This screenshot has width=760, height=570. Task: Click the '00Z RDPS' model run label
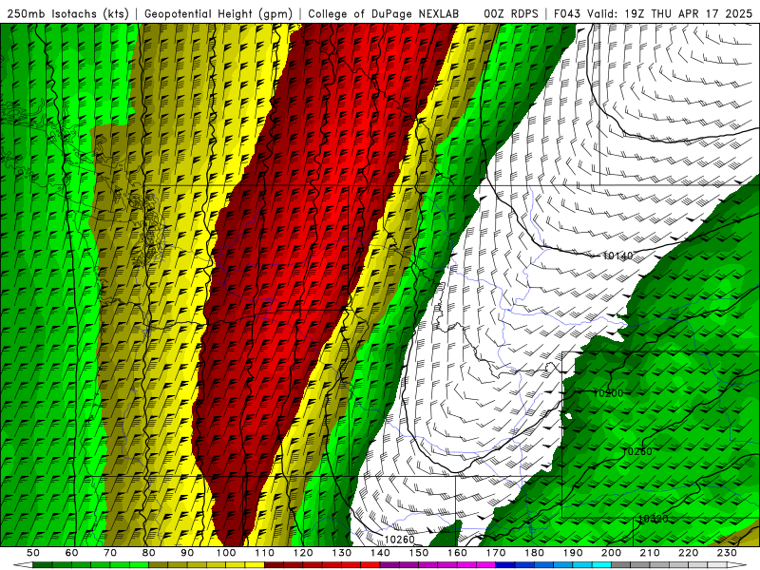(x=511, y=14)
